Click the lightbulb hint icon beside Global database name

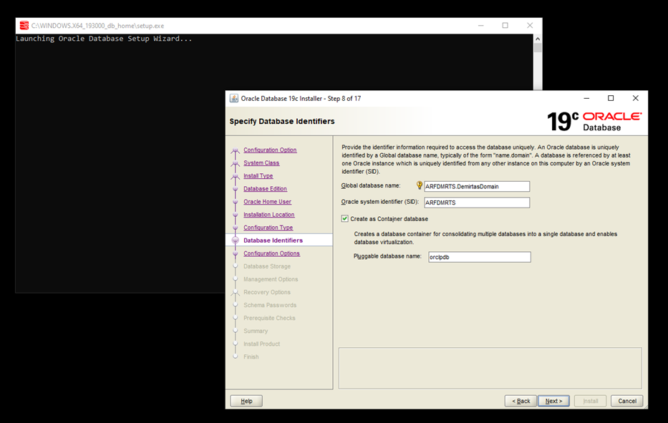click(x=420, y=185)
